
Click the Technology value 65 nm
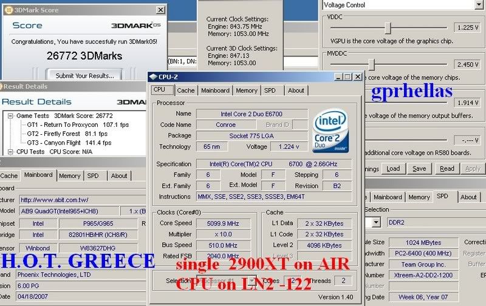click(211, 146)
